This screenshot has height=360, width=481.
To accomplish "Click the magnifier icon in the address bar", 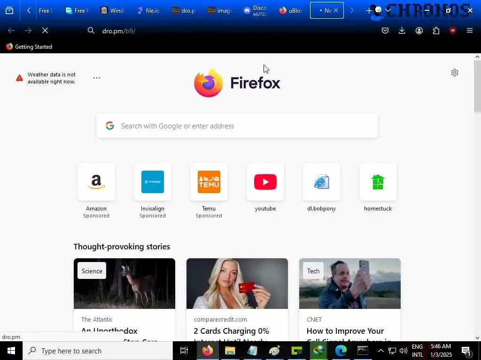I will 91,30.
